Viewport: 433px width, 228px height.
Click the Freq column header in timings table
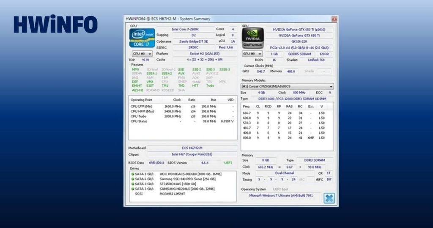[246, 107]
